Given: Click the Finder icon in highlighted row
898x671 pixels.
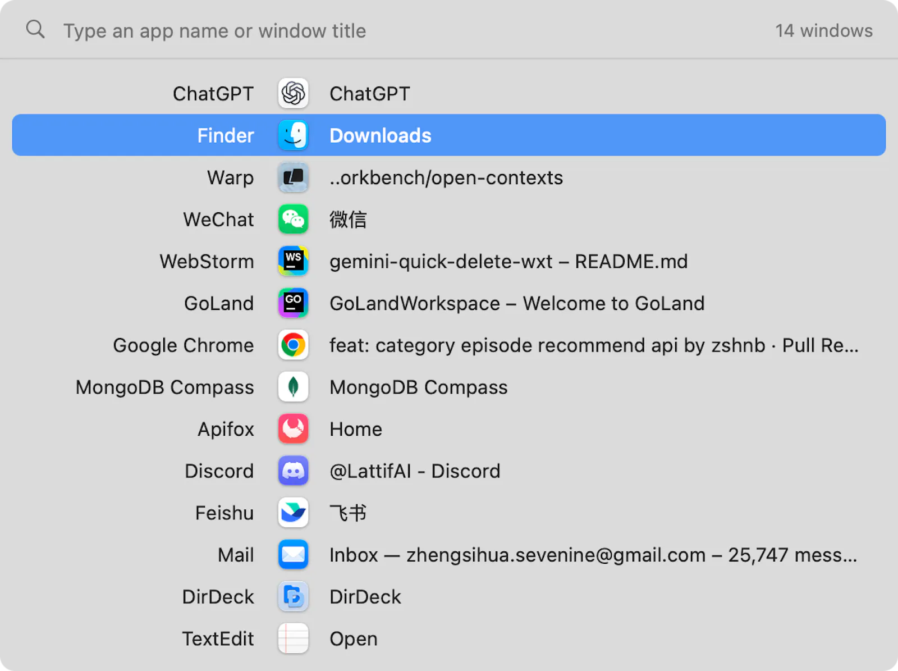Looking at the screenshot, I should tap(293, 135).
